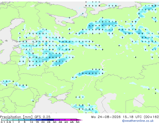The height and width of the screenshot is (123, 159).
Task: Click the 'Precipitation [mm]' title text
Action: coord(16,117)
